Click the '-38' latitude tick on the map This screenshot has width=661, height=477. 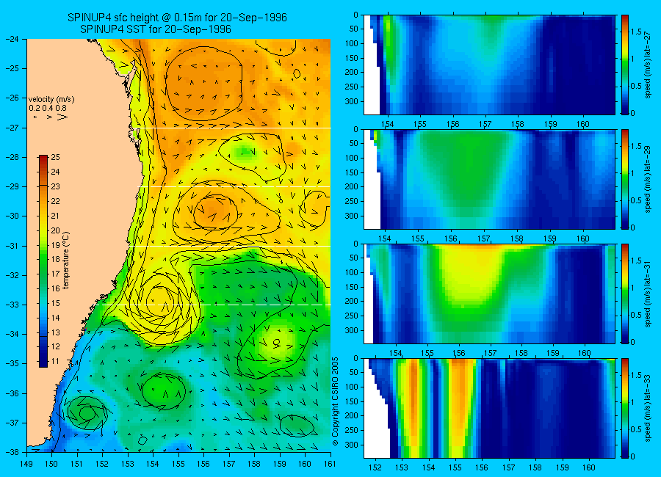[12, 452]
